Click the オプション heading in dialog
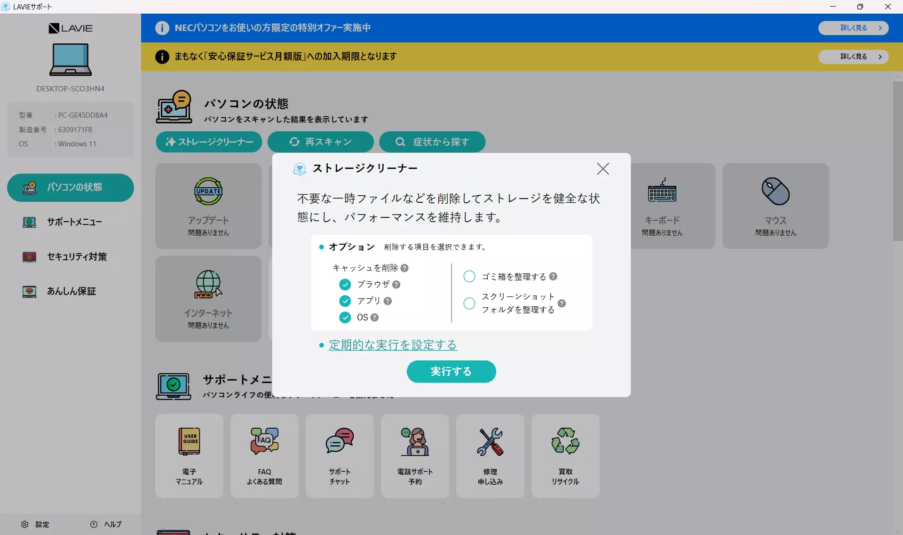This screenshot has height=535, width=903. pyautogui.click(x=351, y=247)
